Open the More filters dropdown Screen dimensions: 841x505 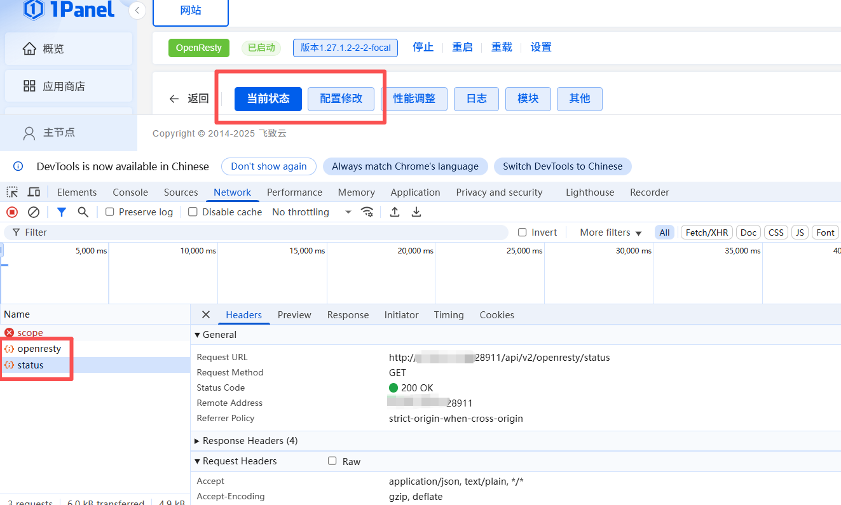pyautogui.click(x=611, y=232)
